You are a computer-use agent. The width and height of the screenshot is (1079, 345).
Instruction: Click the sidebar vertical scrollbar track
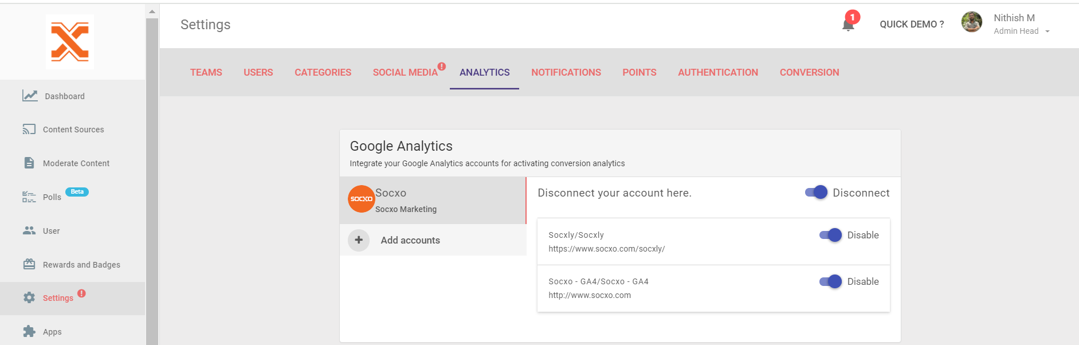[152, 181]
